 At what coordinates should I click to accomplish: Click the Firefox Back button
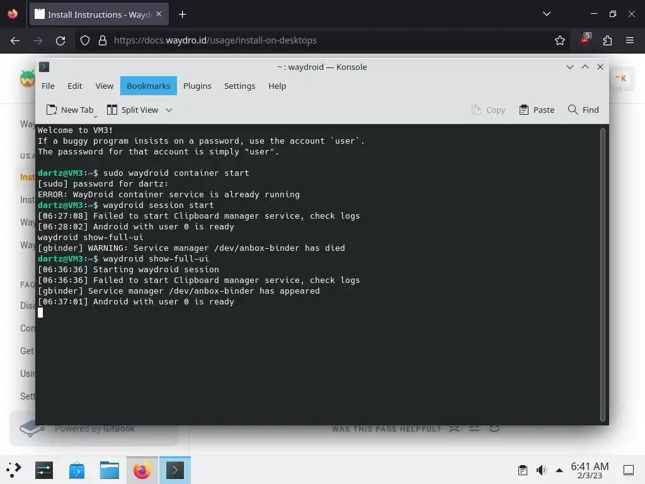tap(15, 40)
